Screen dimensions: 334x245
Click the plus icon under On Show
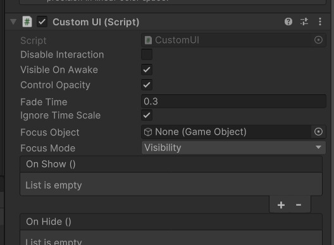pyautogui.click(x=281, y=205)
